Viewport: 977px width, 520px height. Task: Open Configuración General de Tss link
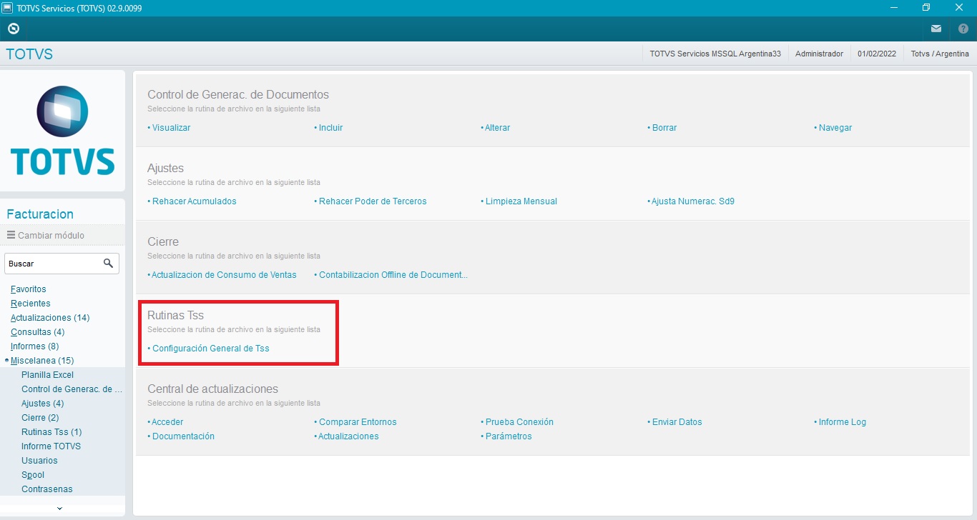point(210,349)
